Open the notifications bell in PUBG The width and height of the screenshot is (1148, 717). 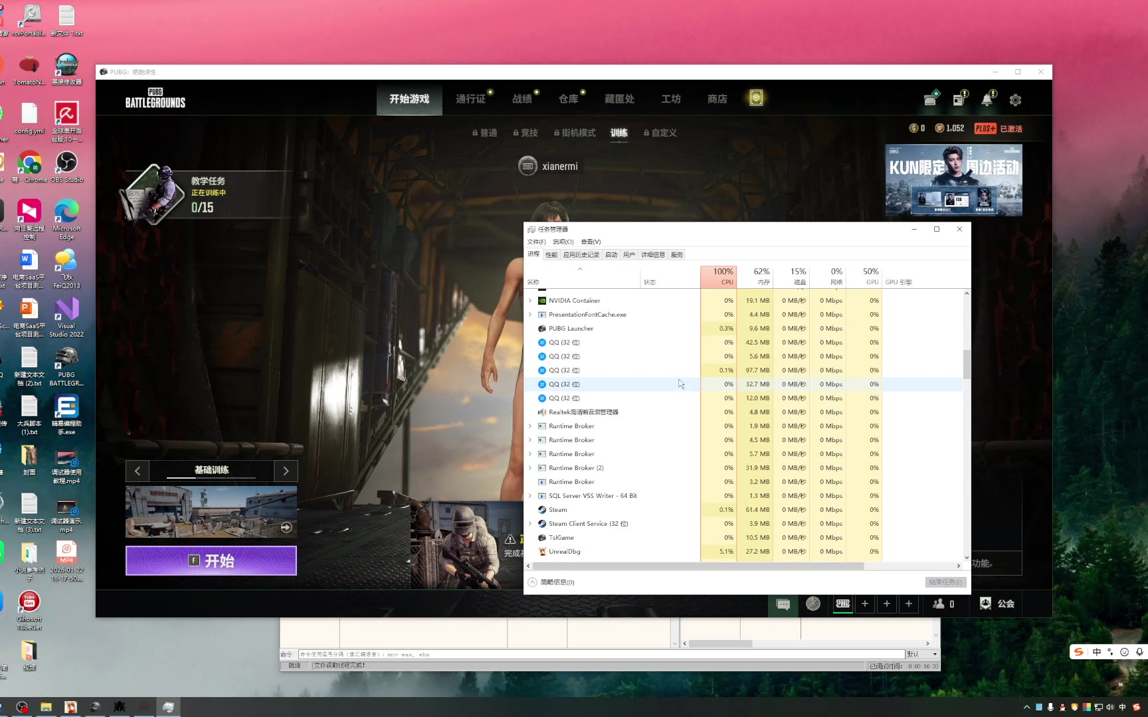(x=987, y=100)
